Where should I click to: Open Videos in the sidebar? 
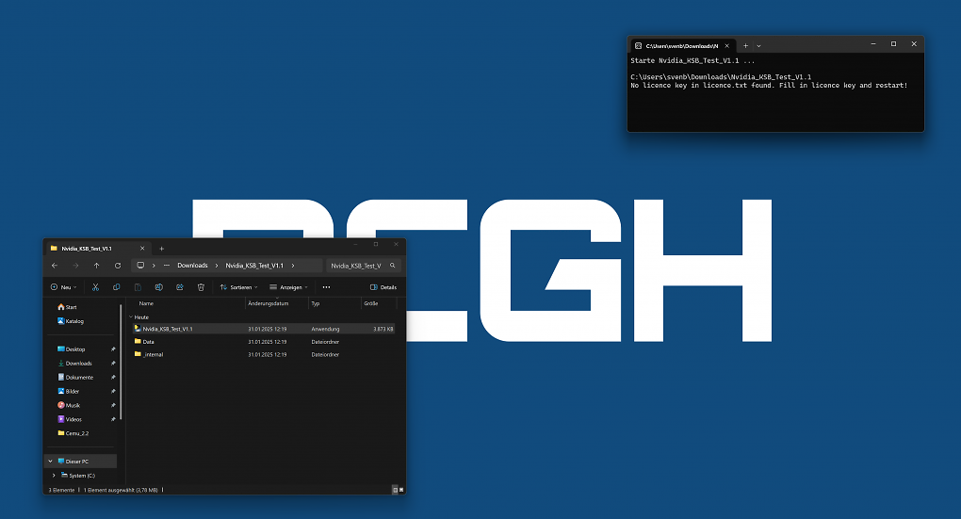point(70,419)
